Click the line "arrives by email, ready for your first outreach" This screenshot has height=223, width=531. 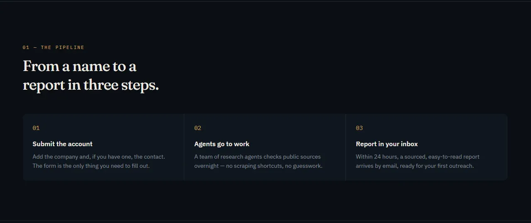pyautogui.click(x=415, y=166)
